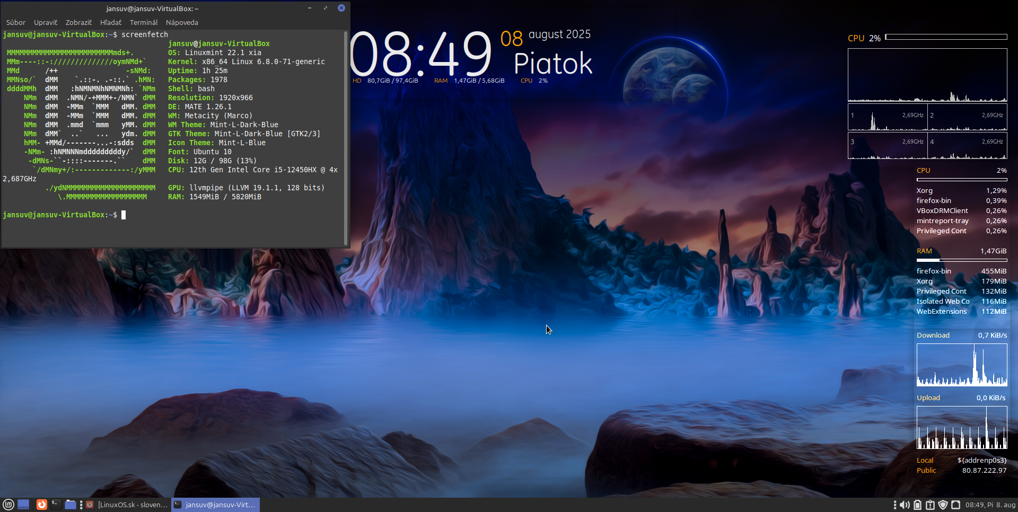Open the Upraviť menu

[x=46, y=22]
